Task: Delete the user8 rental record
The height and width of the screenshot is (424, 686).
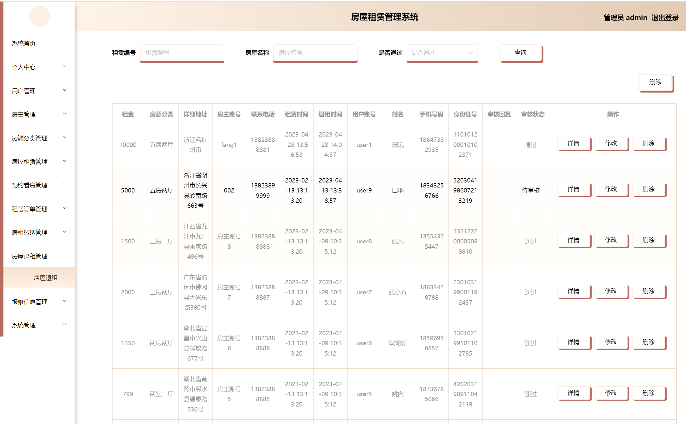Action: (x=648, y=240)
